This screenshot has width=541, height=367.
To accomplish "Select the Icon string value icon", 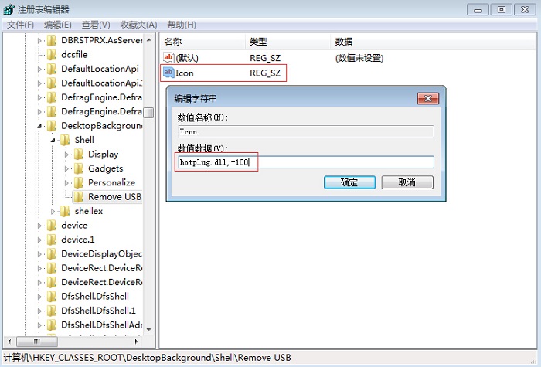I will click(168, 73).
